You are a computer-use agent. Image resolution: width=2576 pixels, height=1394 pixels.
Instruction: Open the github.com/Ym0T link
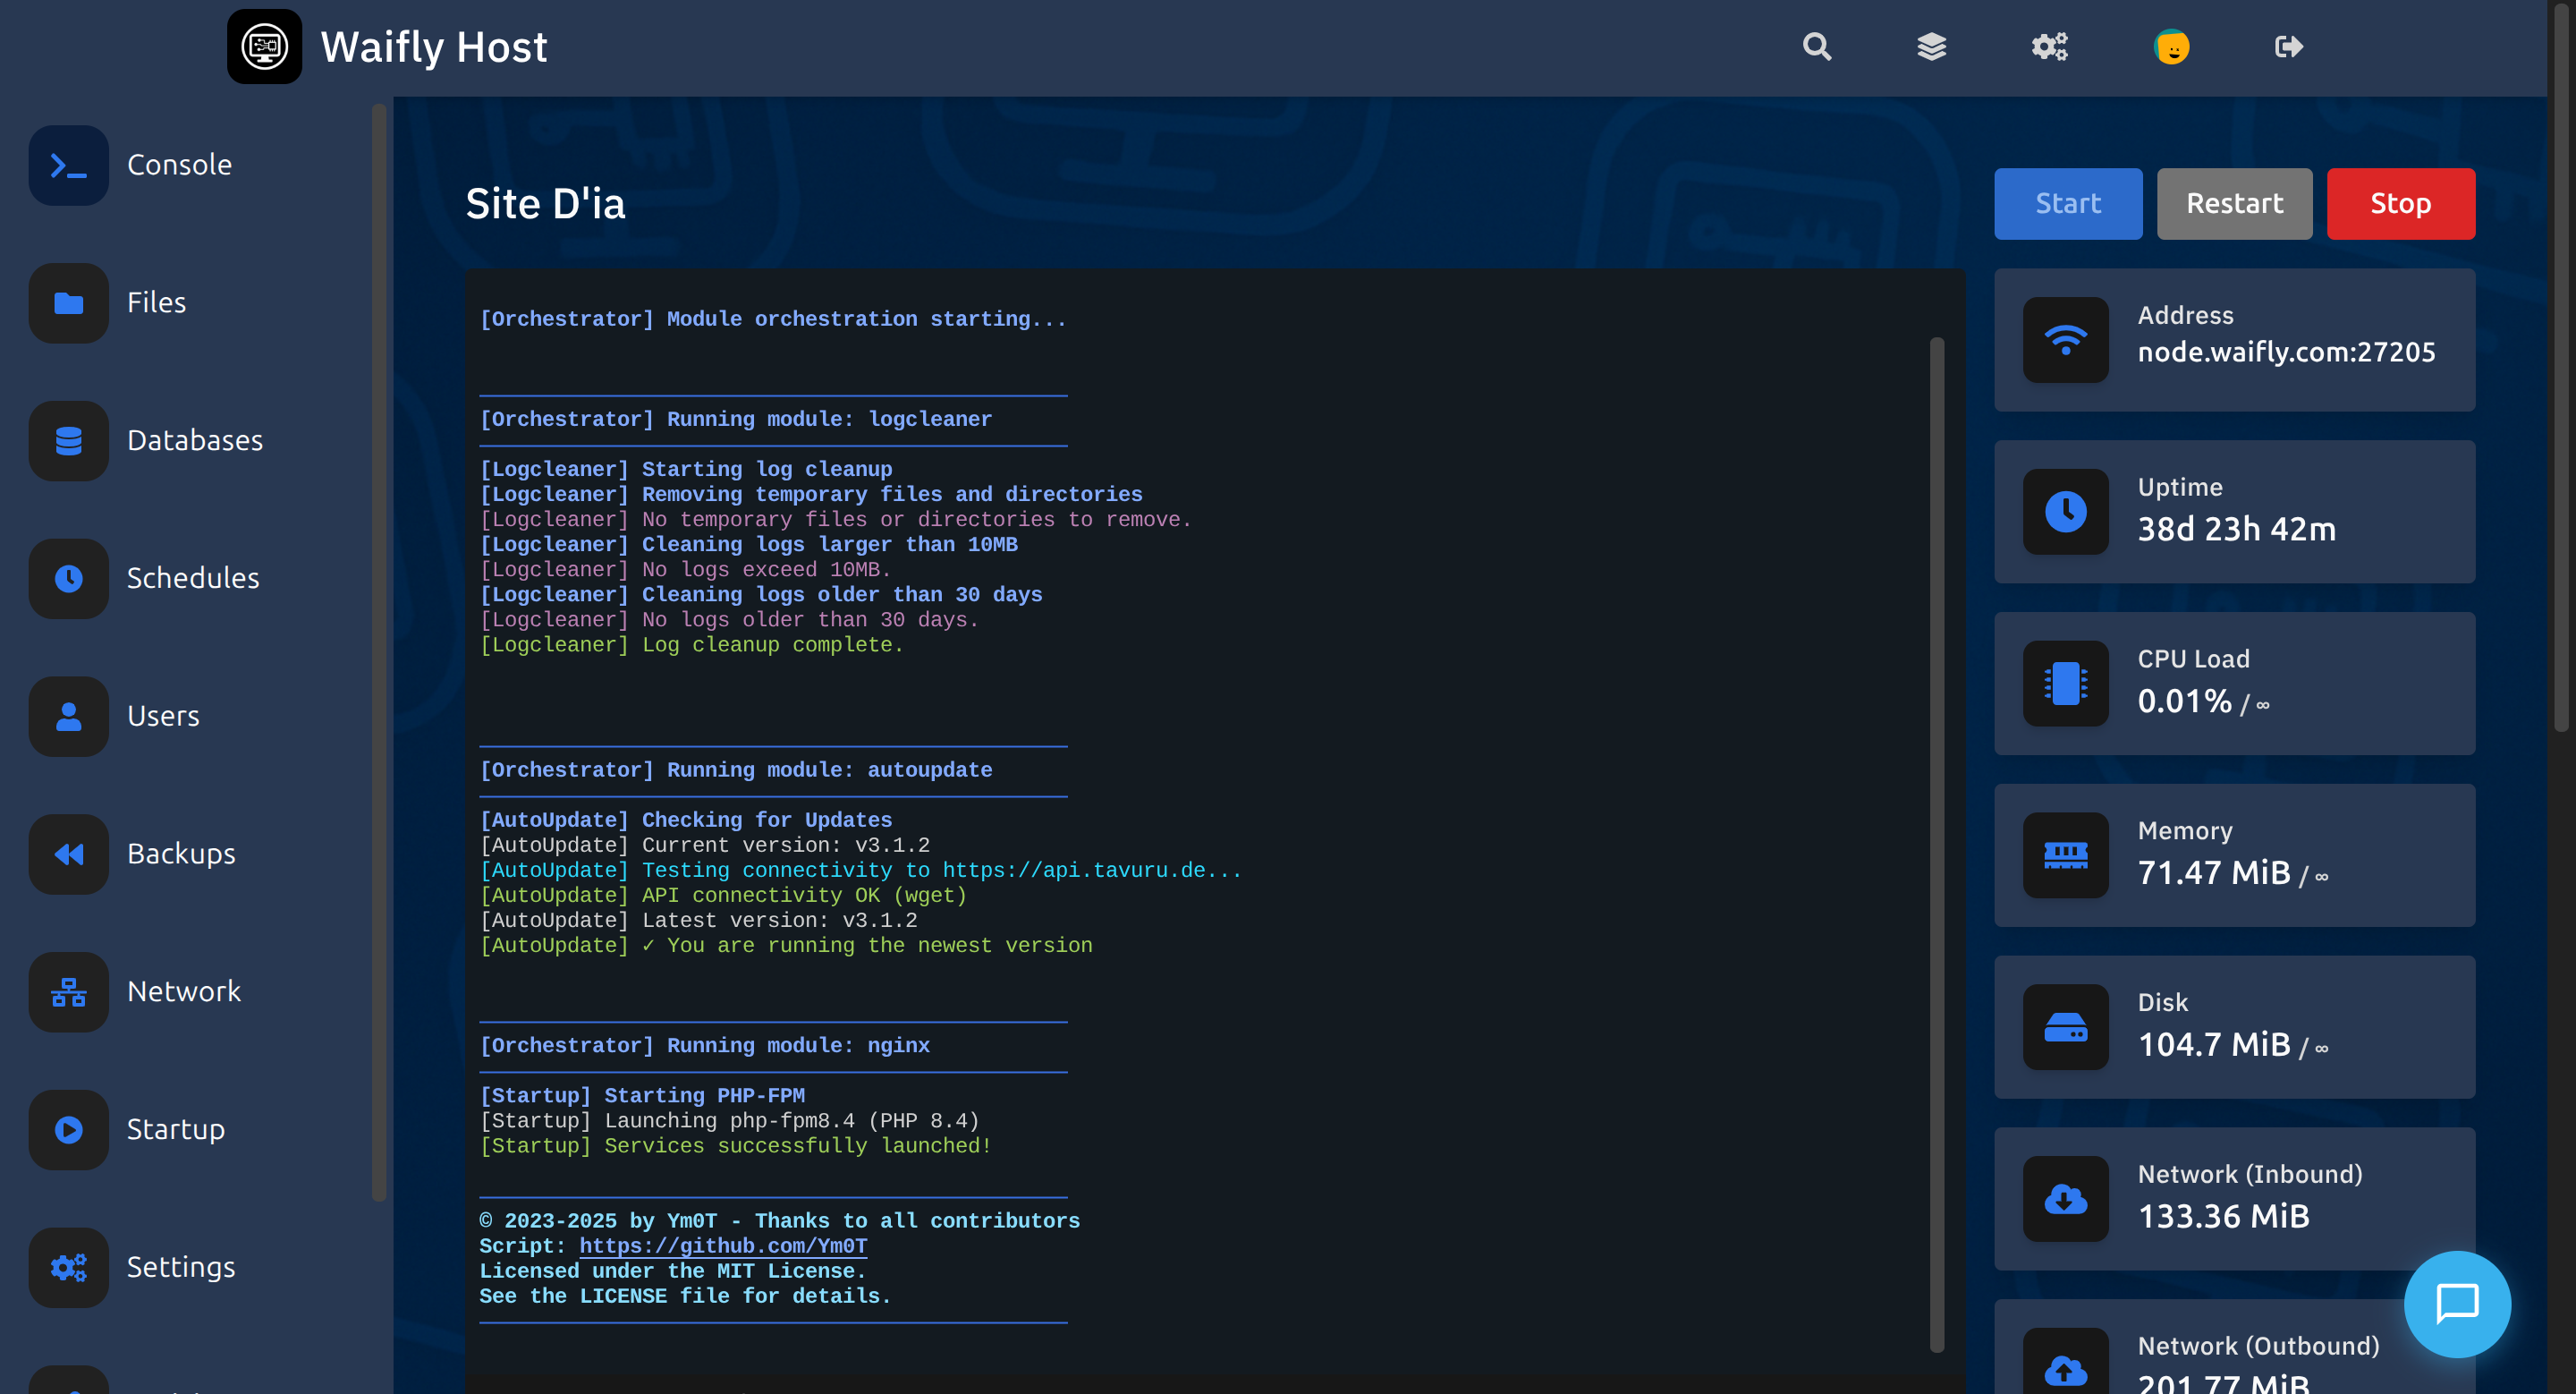coord(724,1246)
